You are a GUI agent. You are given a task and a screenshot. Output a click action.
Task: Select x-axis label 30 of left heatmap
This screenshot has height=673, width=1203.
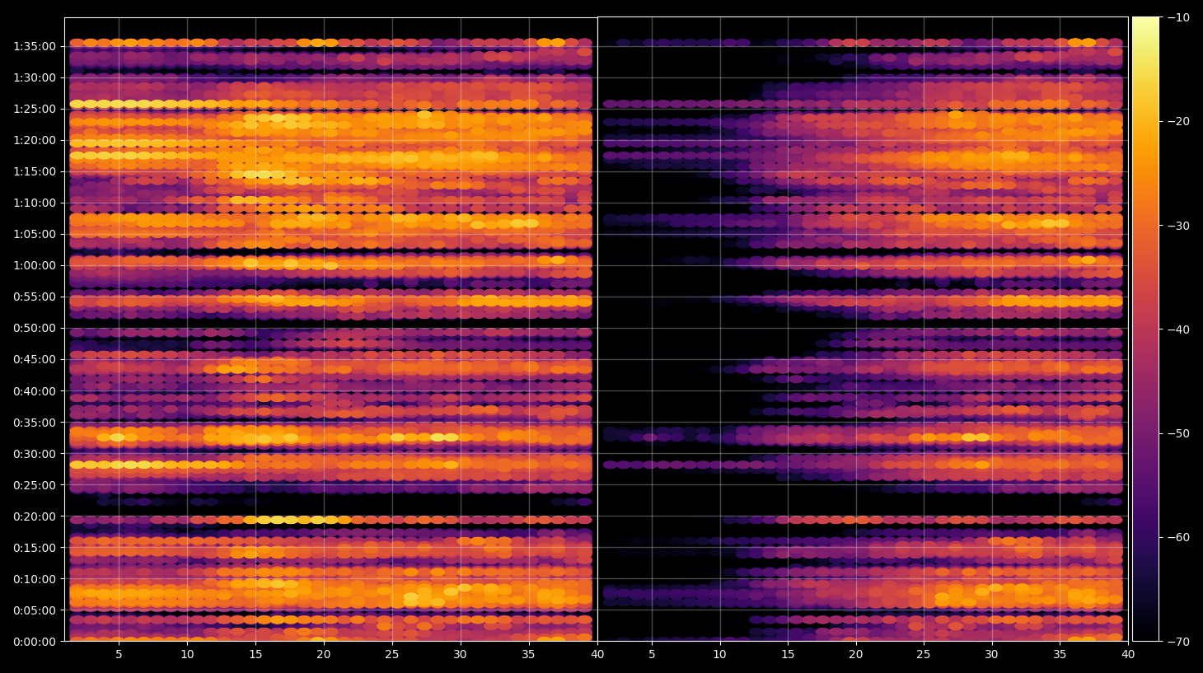coord(461,655)
